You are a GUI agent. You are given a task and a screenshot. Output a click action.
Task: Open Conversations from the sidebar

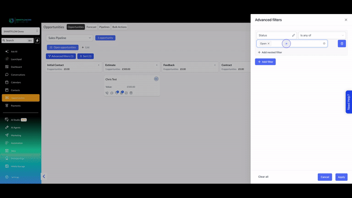pos(18,75)
